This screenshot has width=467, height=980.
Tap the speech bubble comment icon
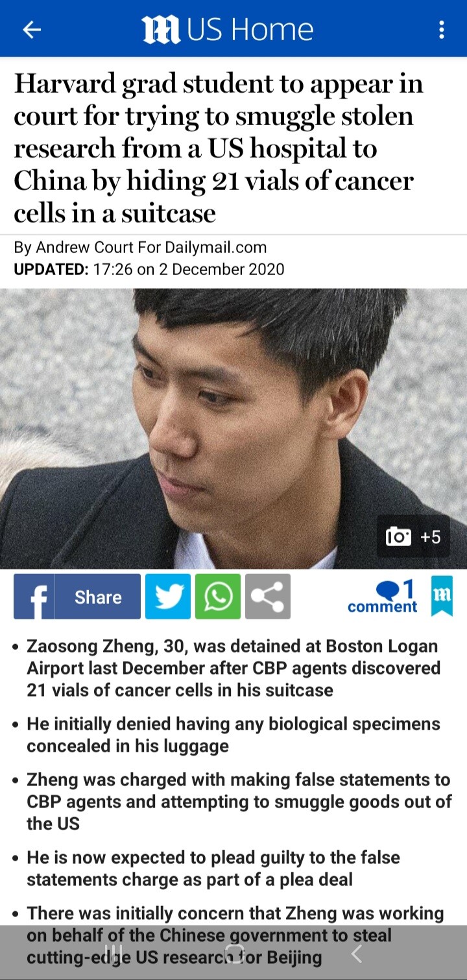pos(388,589)
